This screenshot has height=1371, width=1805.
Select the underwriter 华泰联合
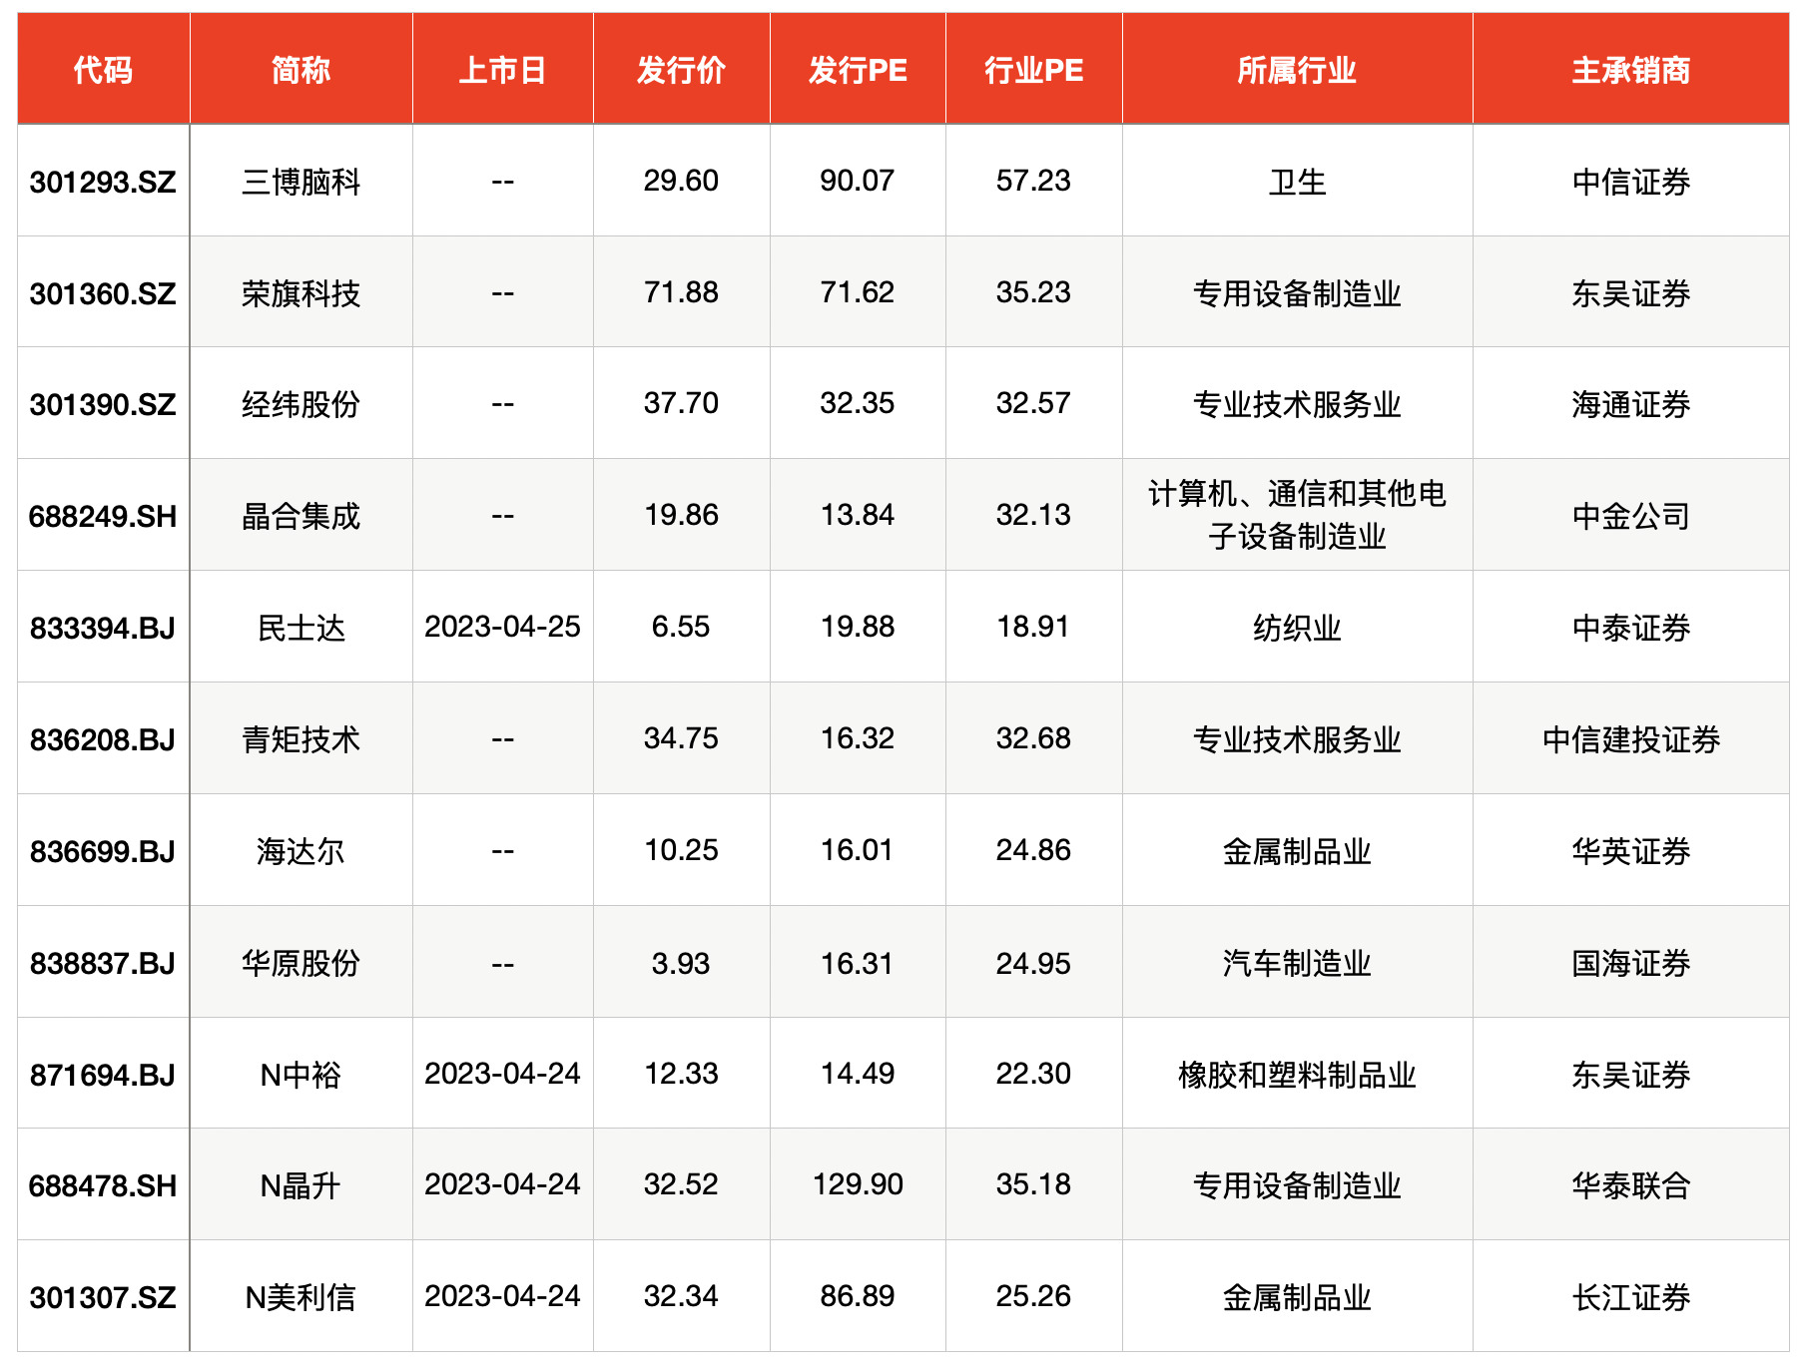click(x=1630, y=1185)
